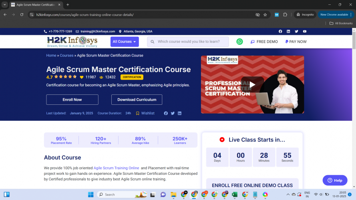Click Windows taskbar search box
This screenshot has width=356, height=200.
pos(122,194)
